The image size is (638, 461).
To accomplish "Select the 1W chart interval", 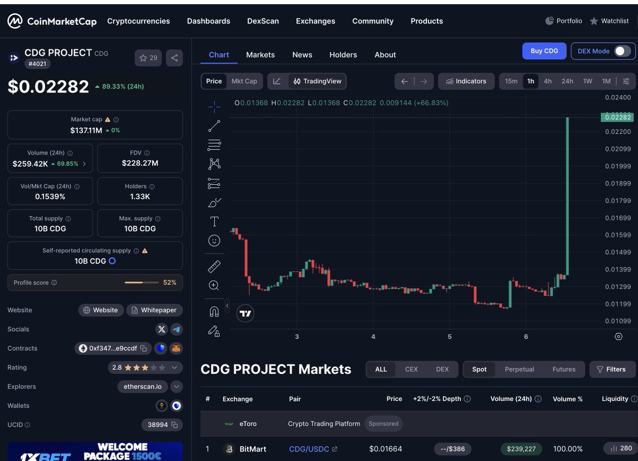I will (587, 81).
